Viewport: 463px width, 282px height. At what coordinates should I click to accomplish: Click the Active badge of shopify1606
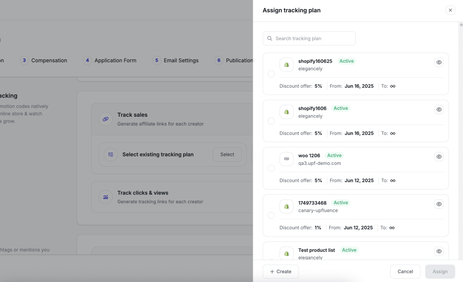point(341,108)
